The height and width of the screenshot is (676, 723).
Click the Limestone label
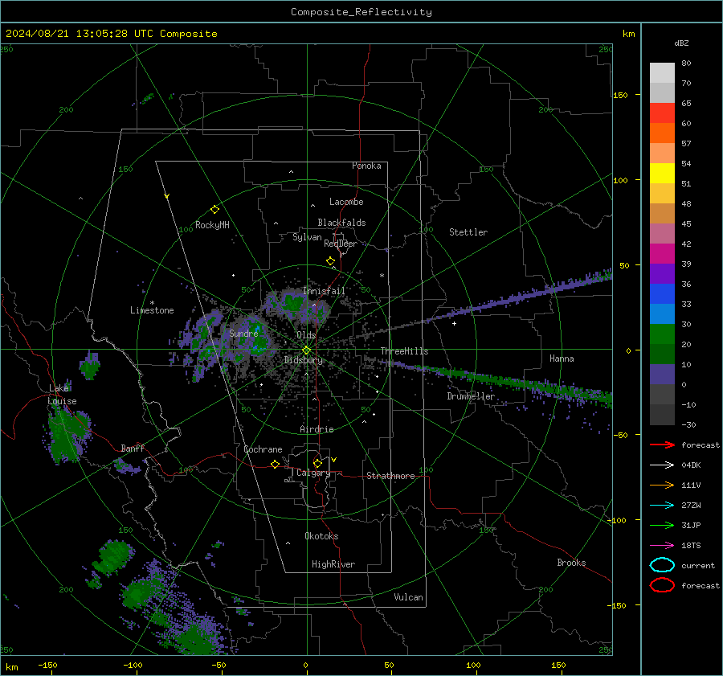[152, 310]
